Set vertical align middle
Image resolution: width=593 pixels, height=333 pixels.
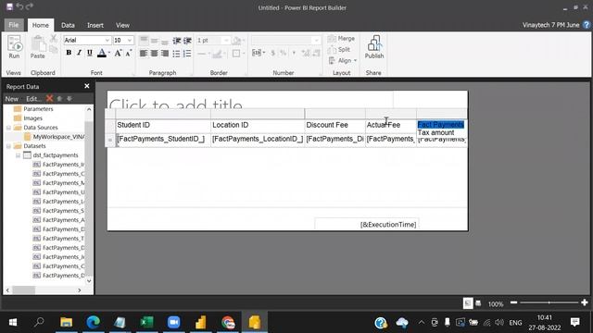(155, 41)
